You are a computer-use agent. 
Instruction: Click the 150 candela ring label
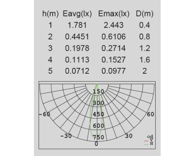(x=98, y=92)
